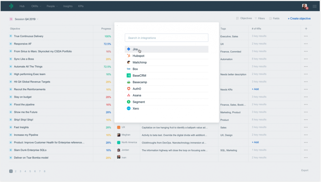This screenshot has height=182, width=321.
Task: Click the SQL, Marketing tags cell
Action: (x=229, y=150)
